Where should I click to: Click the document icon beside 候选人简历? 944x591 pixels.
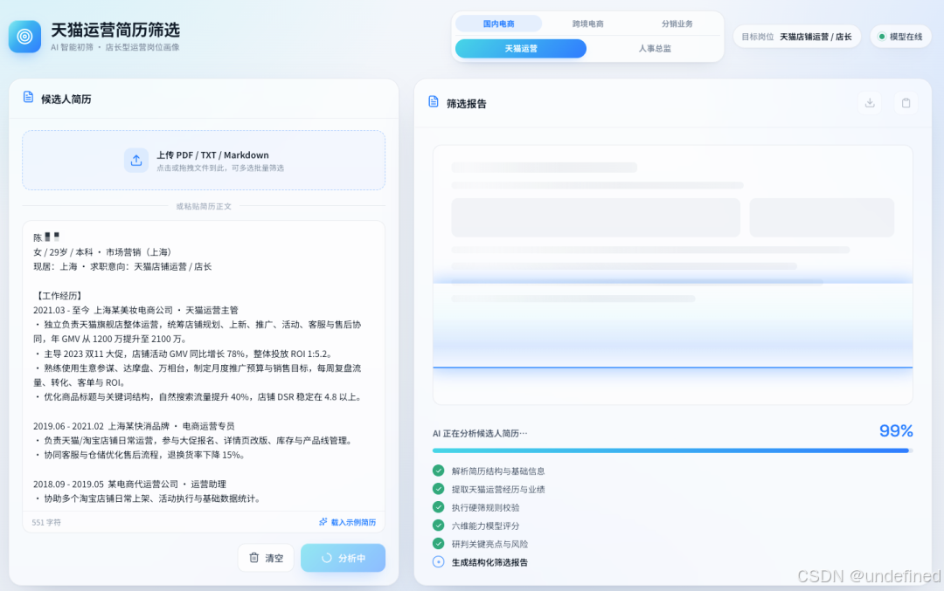click(x=28, y=98)
